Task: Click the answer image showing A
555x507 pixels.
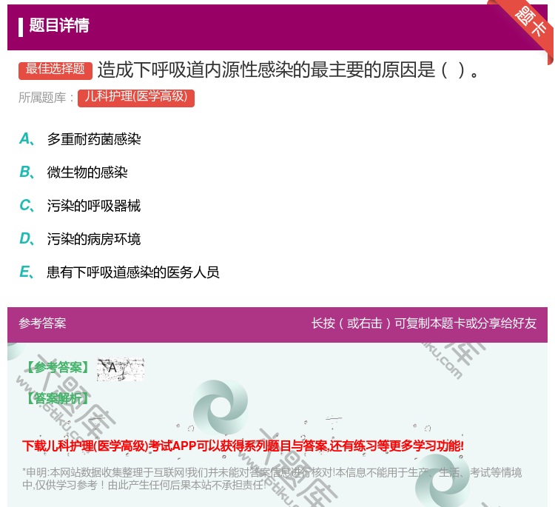Action: (121, 369)
